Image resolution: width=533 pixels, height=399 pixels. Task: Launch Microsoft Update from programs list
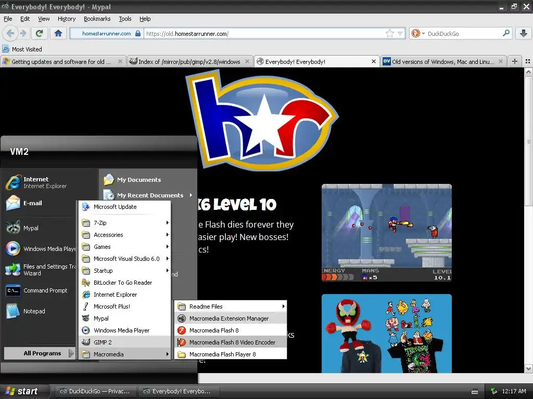(125, 207)
